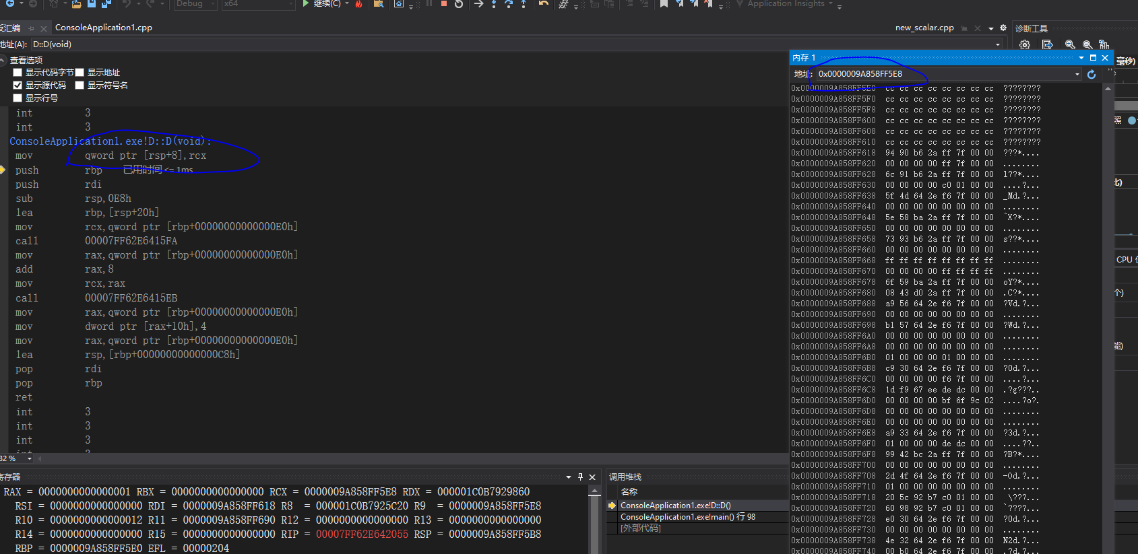Refresh the memory window address
This screenshot has height=554, width=1138.
coord(1092,74)
